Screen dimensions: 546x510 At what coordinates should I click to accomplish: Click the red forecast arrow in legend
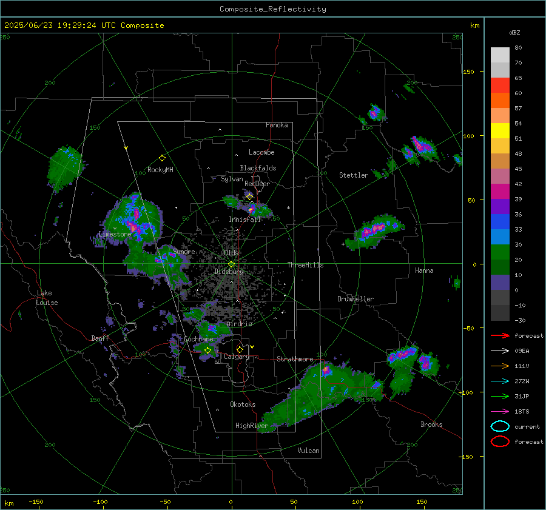click(500, 335)
